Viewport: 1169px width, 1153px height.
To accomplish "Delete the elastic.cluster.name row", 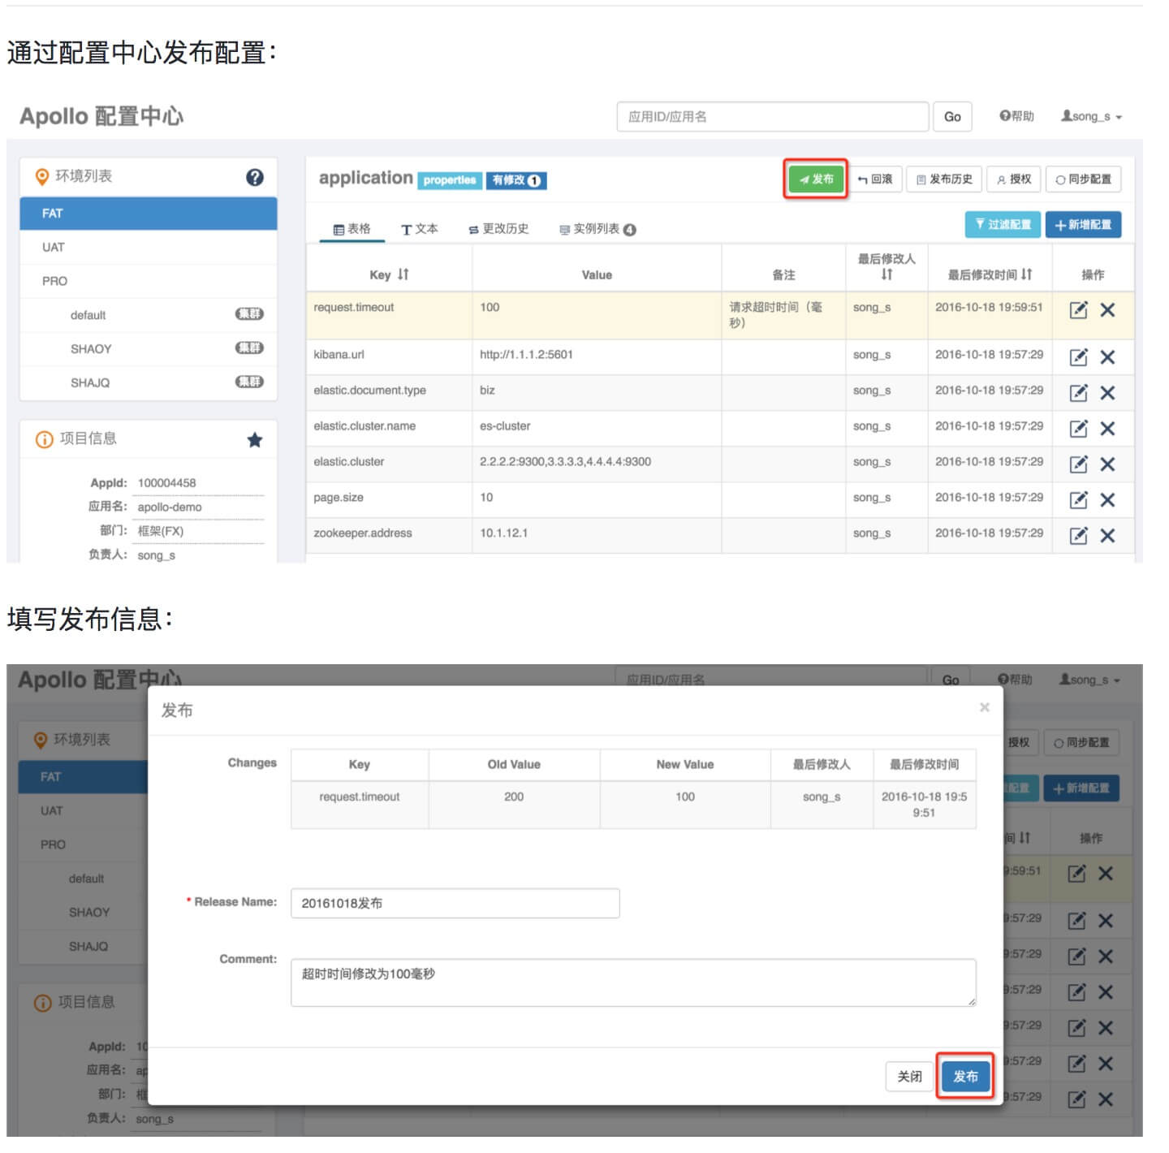I will [1107, 428].
